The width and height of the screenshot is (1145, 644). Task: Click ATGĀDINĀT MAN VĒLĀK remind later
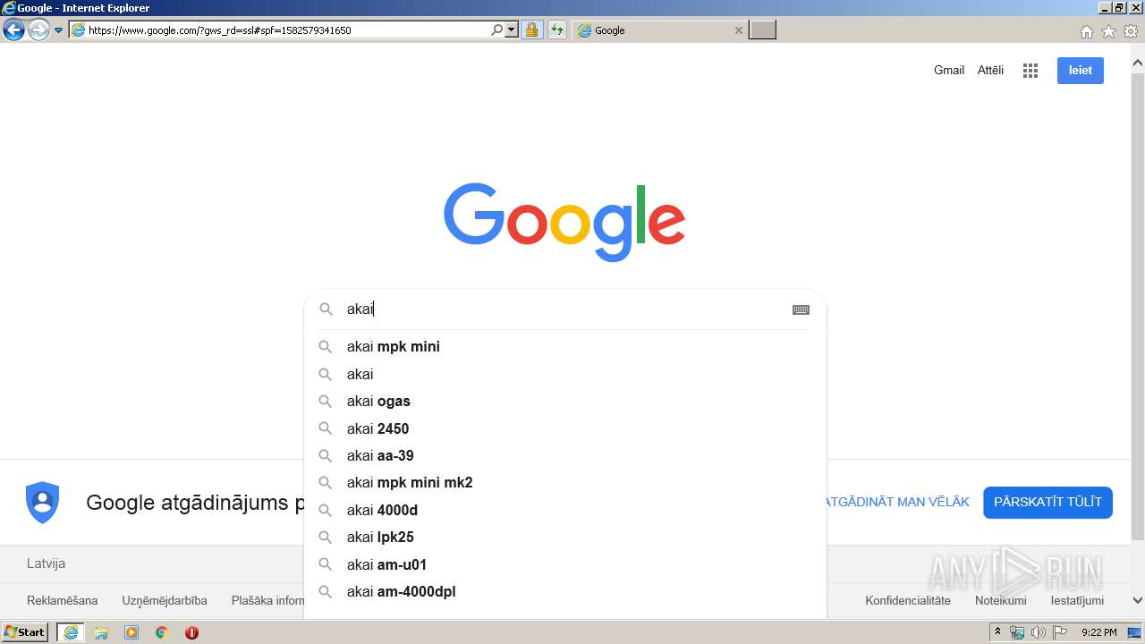[898, 502]
